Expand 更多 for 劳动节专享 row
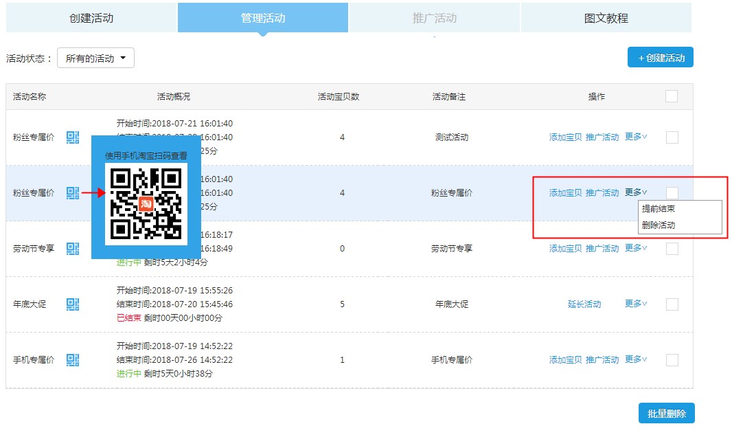The height and width of the screenshot is (435, 732). [636, 247]
